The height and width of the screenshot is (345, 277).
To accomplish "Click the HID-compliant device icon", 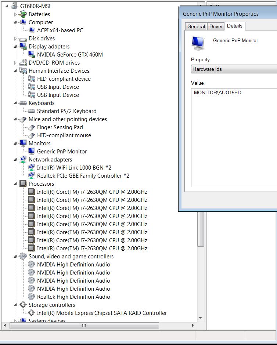I will (31, 79).
